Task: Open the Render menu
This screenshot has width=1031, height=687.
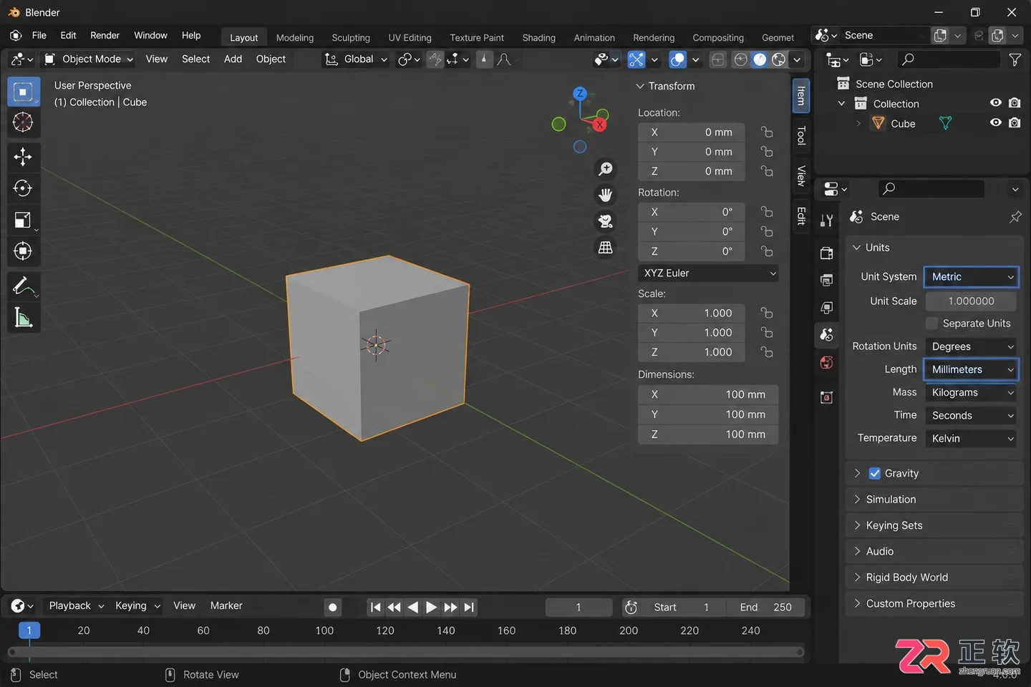Action: 105,35
